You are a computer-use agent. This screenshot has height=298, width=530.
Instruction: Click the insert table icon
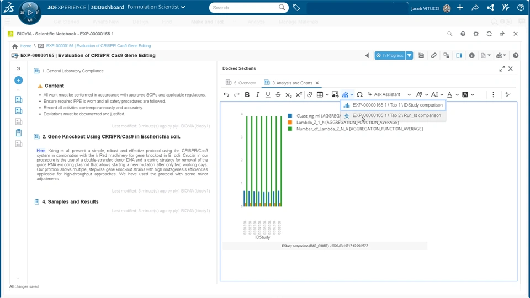tap(320, 94)
